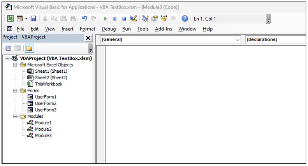Open the Run menu
The width and height of the screenshot is (308, 166).
pos(126,29)
